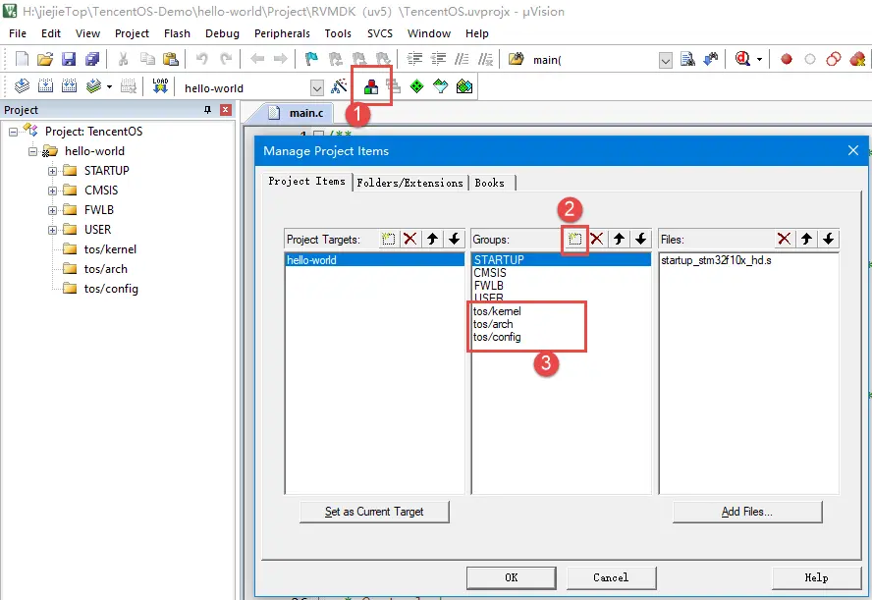Expand the USER folder in Project tree

click(52, 230)
